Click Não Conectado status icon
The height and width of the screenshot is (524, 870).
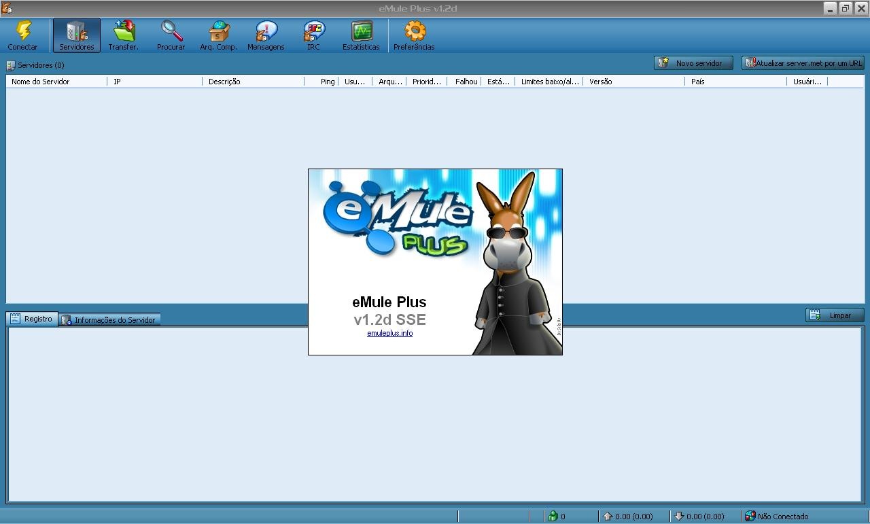pyautogui.click(x=750, y=517)
